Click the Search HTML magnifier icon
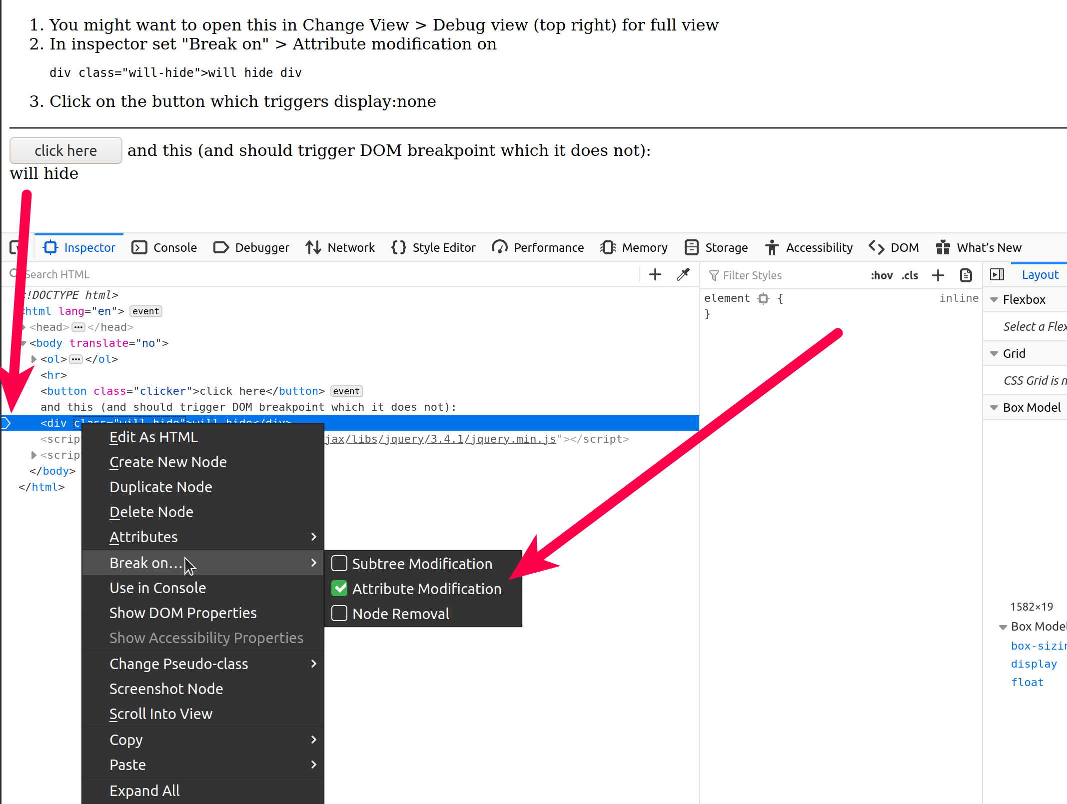Screen dimensions: 1067x804 (13, 274)
